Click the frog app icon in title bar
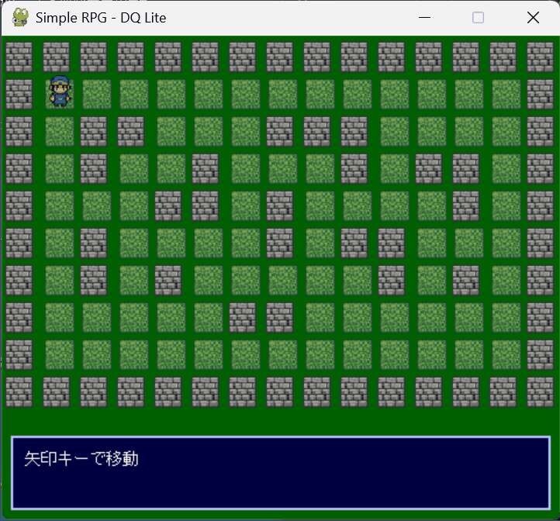The height and width of the screenshot is (521, 560). (20, 17)
